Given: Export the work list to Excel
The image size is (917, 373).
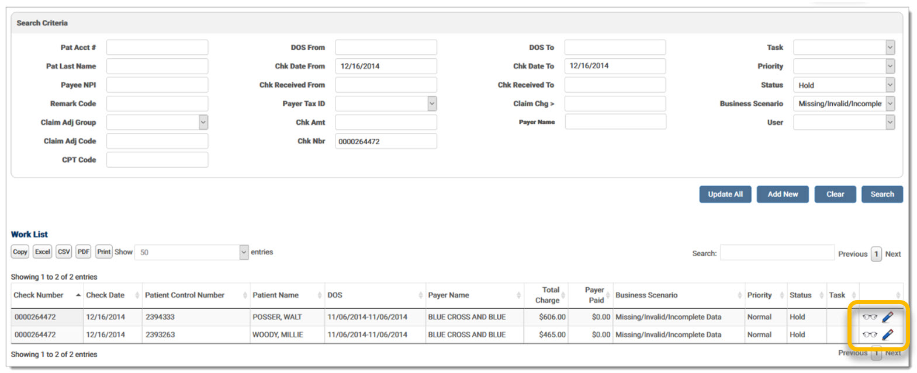Looking at the screenshot, I should point(42,252).
